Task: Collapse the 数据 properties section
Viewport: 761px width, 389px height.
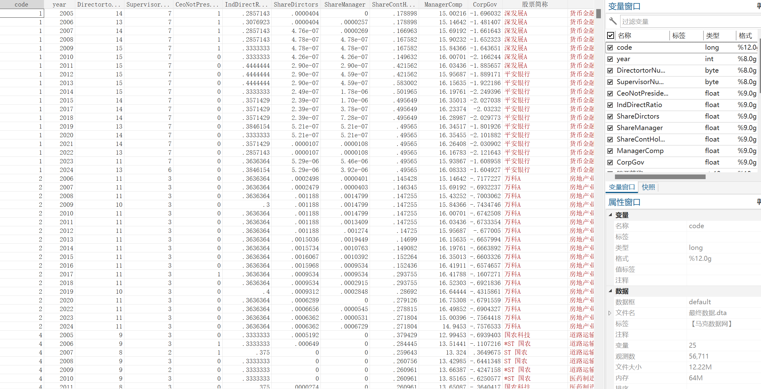Action: click(x=610, y=291)
